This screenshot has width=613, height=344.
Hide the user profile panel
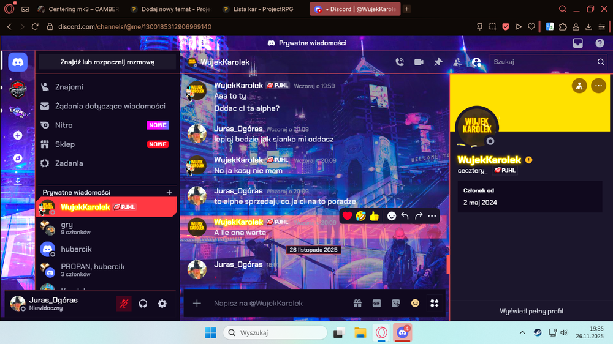(x=476, y=62)
